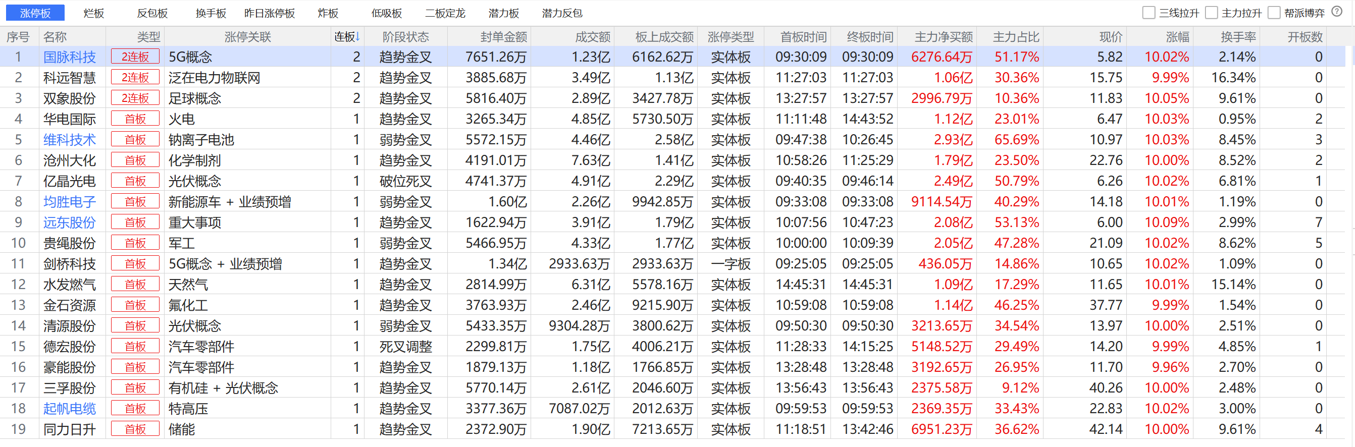Click the 2连板 tag for 国脉科技
The image size is (1355, 447).
[x=135, y=57]
